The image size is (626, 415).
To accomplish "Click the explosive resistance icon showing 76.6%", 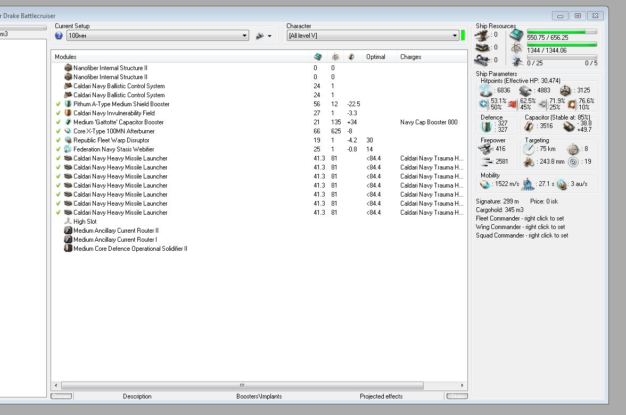I will (x=572, y=105).
